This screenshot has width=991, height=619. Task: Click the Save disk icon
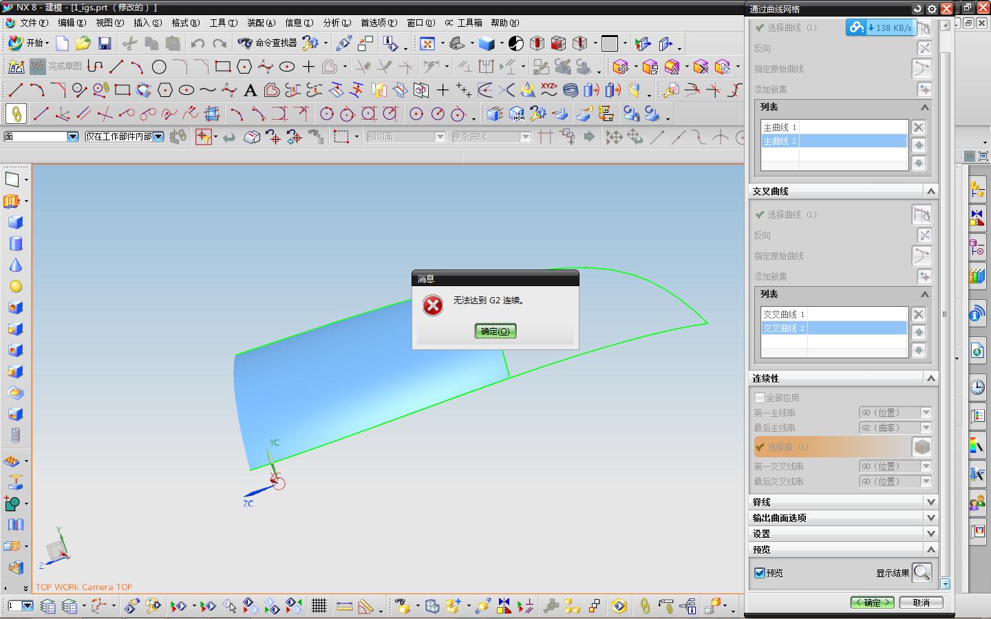point(105,43)
